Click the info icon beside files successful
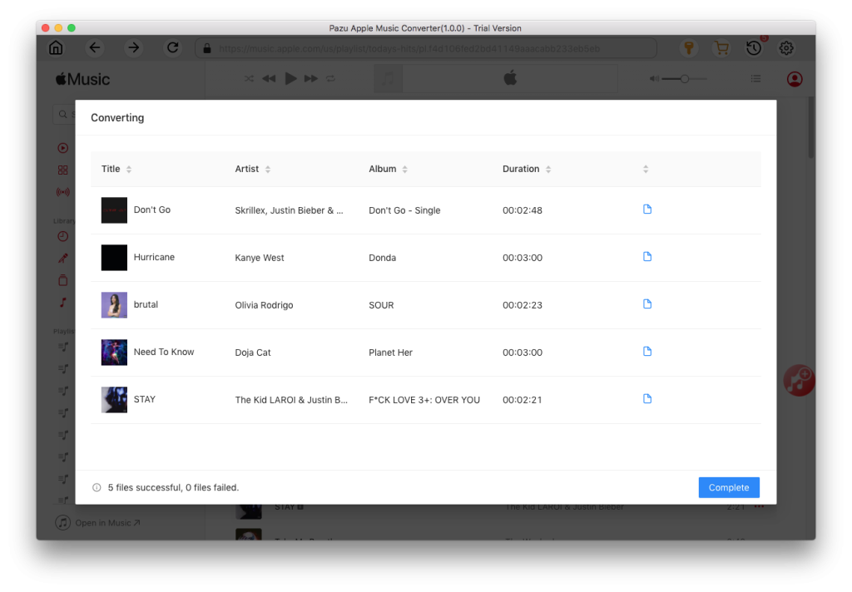The width and height of the screenshot is (852, 592). coord(97,487)
